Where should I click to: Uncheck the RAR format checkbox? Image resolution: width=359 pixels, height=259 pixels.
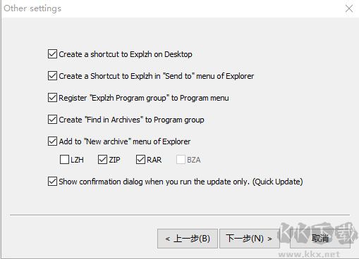[x=140, y=160]
